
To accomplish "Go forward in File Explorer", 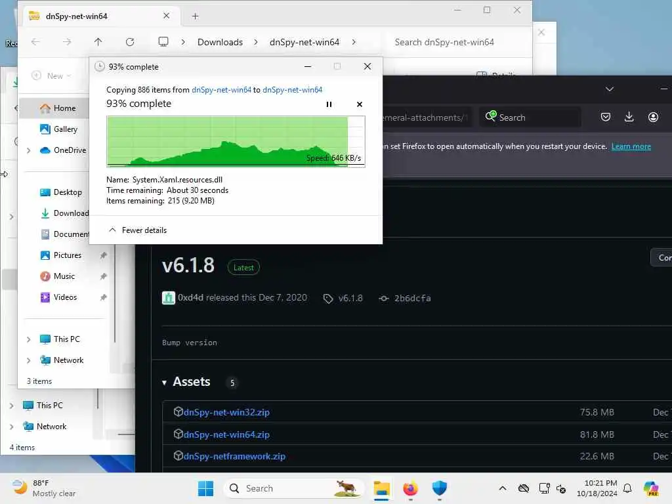I will (67, 42).
